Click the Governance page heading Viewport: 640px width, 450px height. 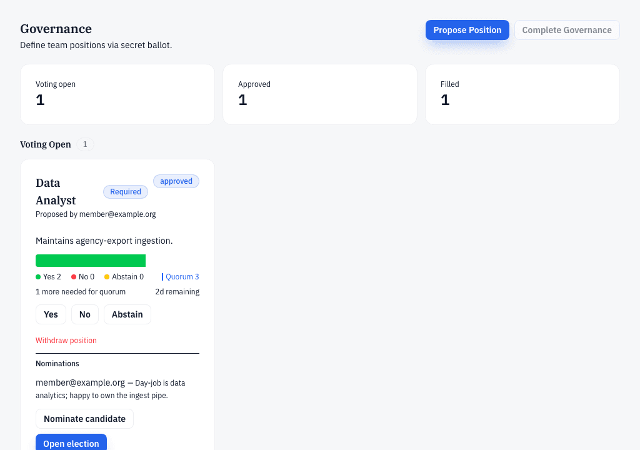click(x=56, y=29)
